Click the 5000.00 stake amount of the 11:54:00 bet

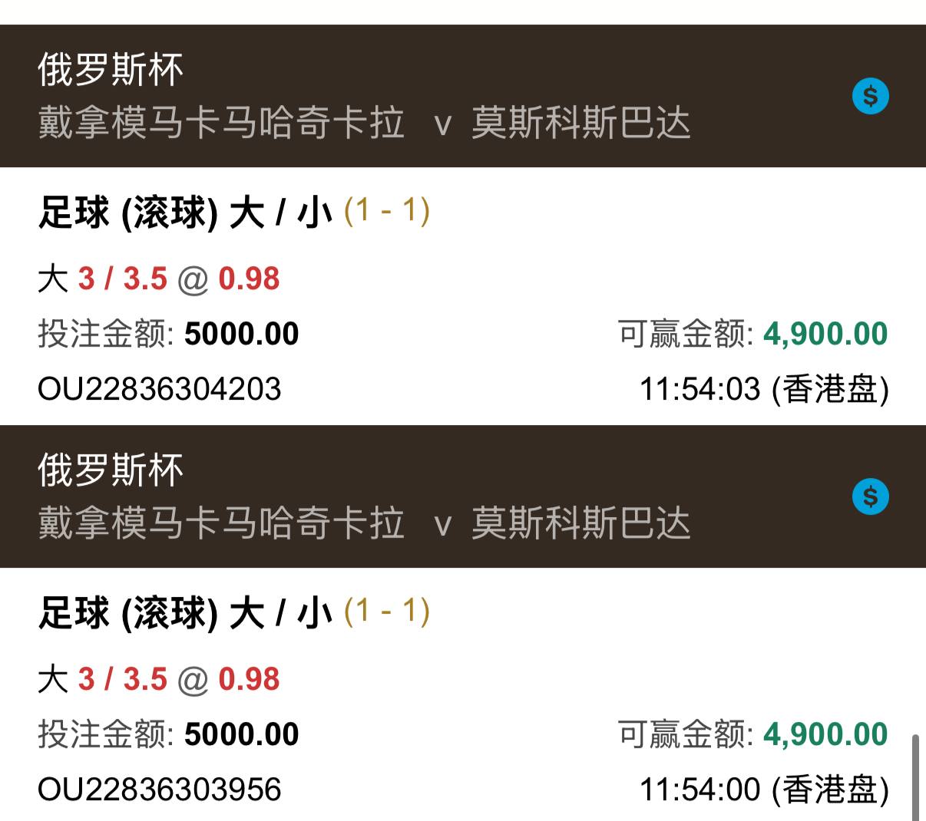click(x=241, y=734)
